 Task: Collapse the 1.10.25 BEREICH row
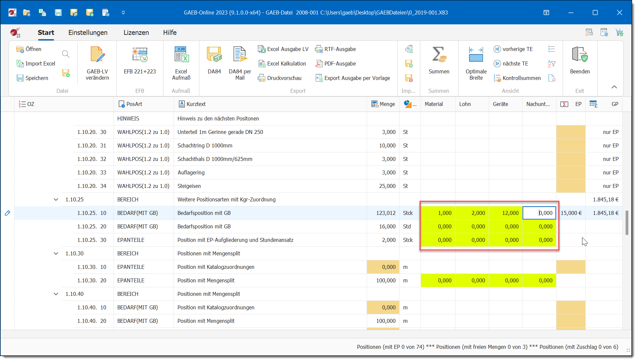(56, 199)
